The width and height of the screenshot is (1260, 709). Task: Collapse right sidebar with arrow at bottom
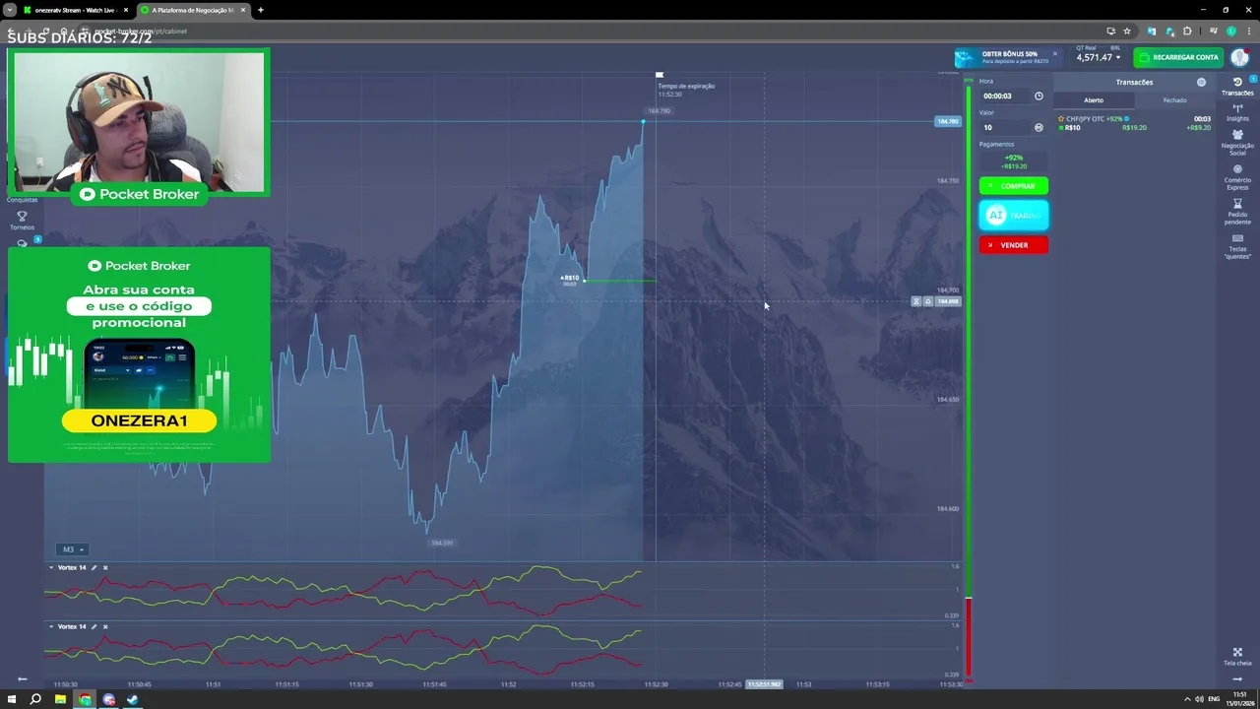pos(1237,678)
